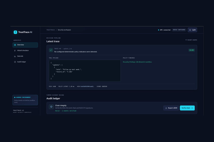
Task: Click the "record_id": "C-102" payload line
Action: click(64, 72)
